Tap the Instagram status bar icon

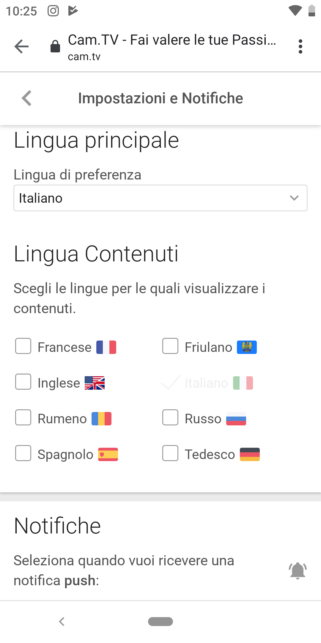coord(53,11)
